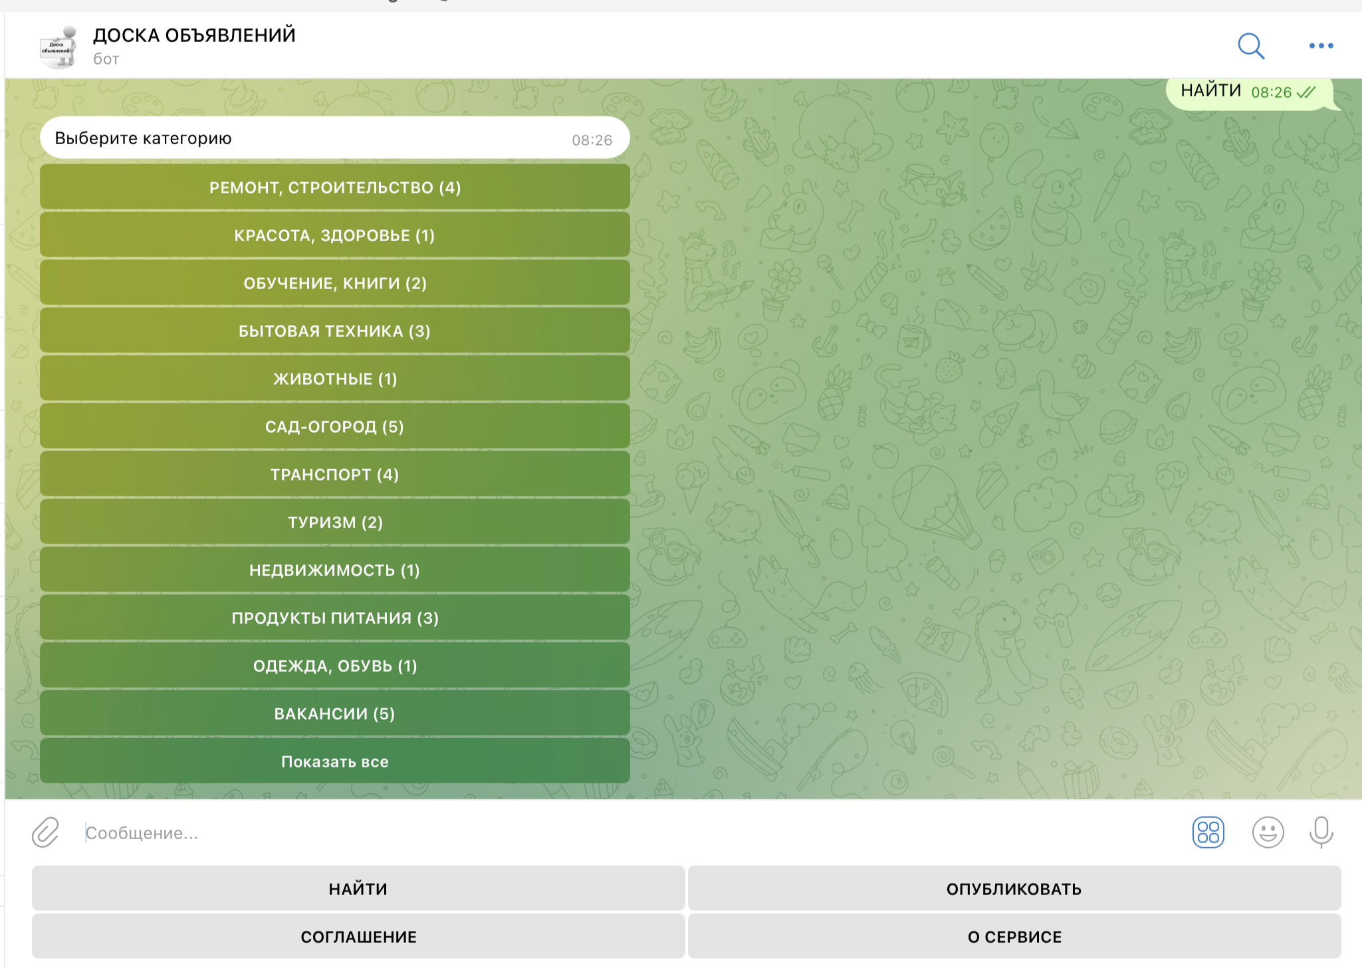Click into the Сообщение message input field

tap(598, 832)
